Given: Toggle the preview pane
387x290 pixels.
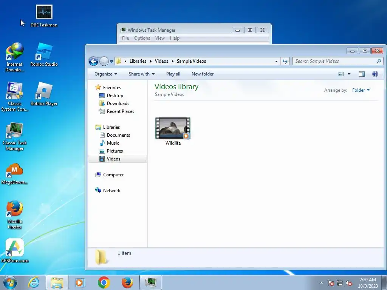Looking at the screenshot, I should click(x=362, y=74).
